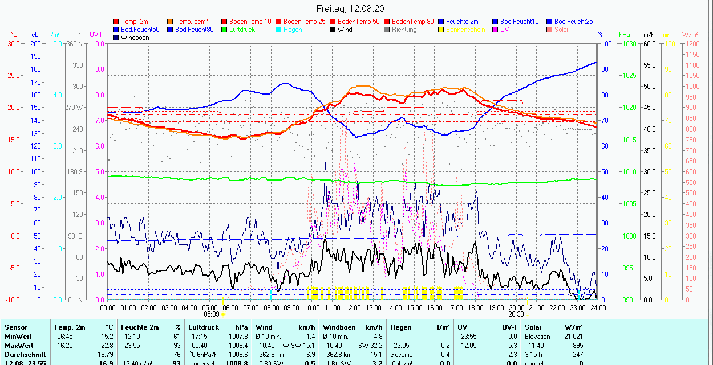Click the magenta UV legend swatch
713x365 pixels.
495,30
